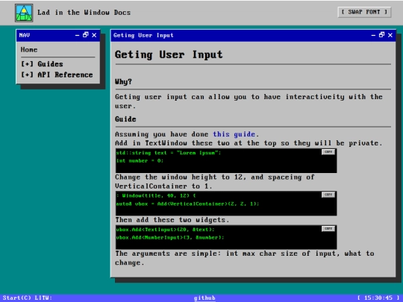The image size is (403, 302).
Task: Minimize the NAV window
Action: tap(77, 35)
